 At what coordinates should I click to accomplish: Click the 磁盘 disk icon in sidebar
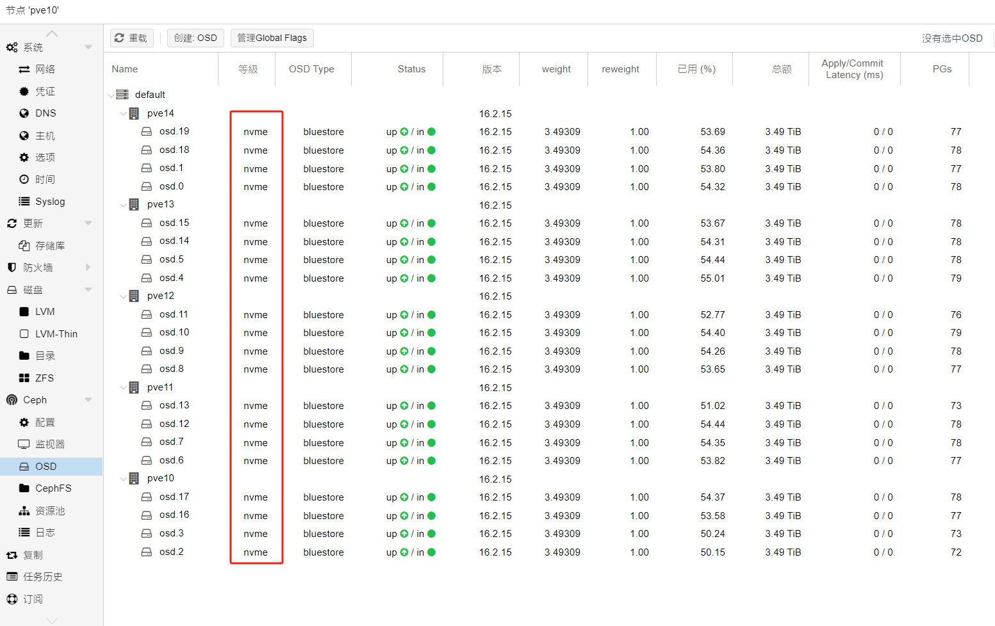(x=12, y=290)
